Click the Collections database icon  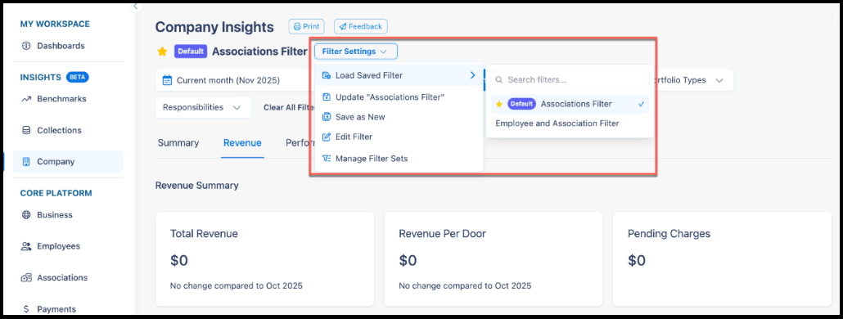(25, 130)
